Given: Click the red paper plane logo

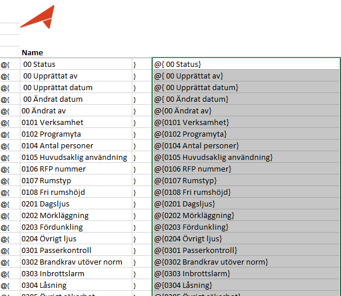Looking at the screenshot, I should click(38, 17).
